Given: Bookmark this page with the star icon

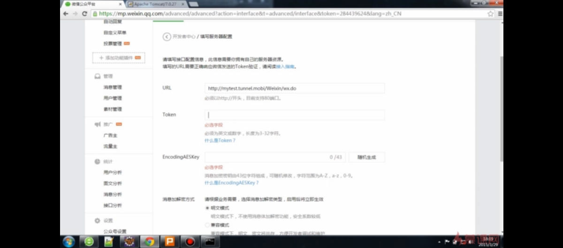Looking at the screenshot, I should click(x=490, y=14).
